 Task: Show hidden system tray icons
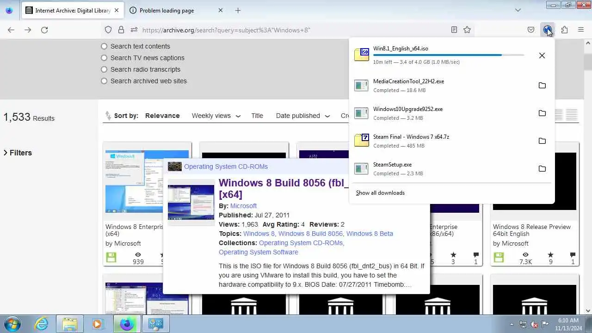pos(512,324)
